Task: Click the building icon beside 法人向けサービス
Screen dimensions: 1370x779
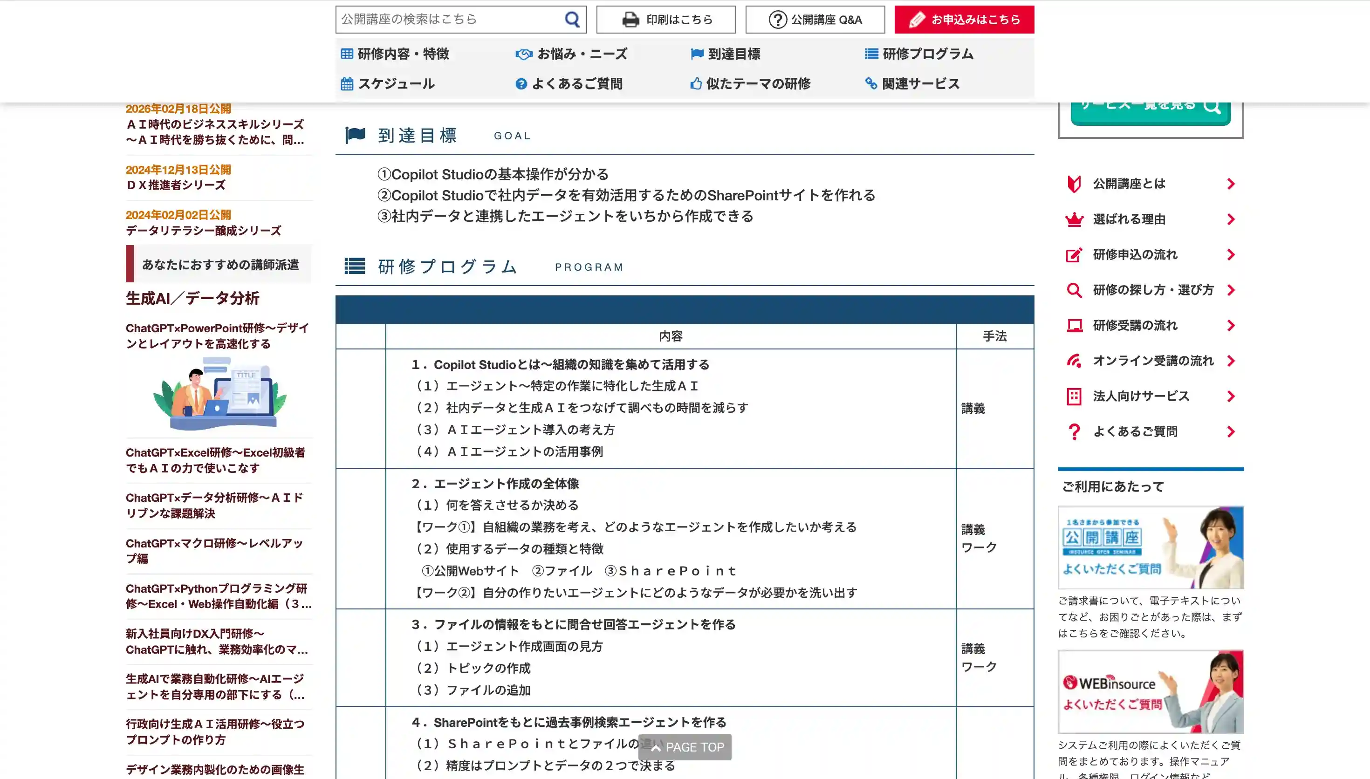Action: [1074, 396]
